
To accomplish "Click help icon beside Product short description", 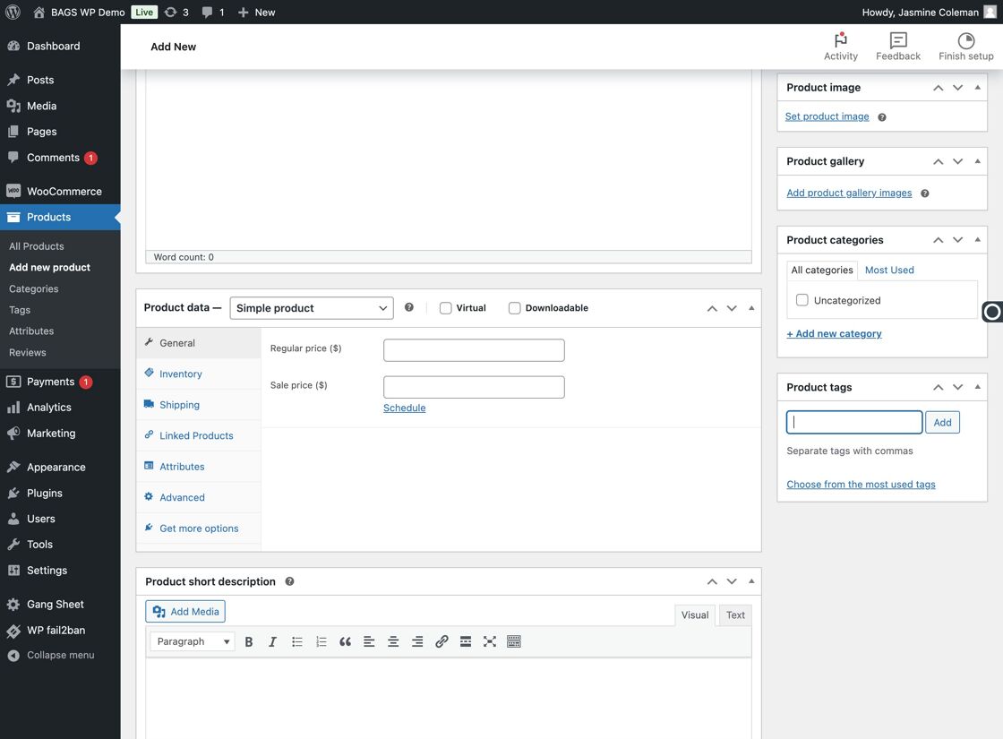I will point(289,581).
